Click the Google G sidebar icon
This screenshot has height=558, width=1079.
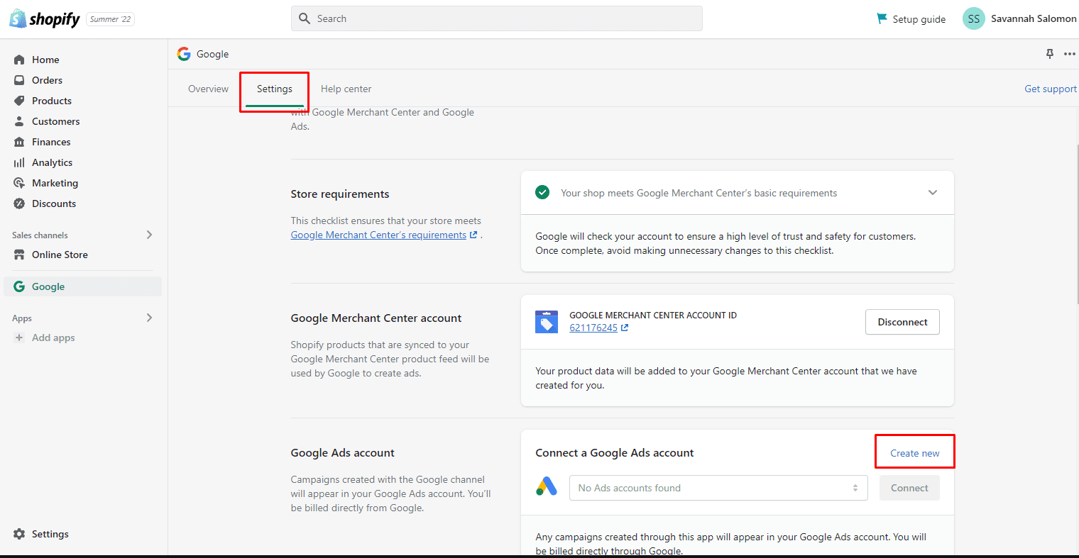(x=19, y=286)
